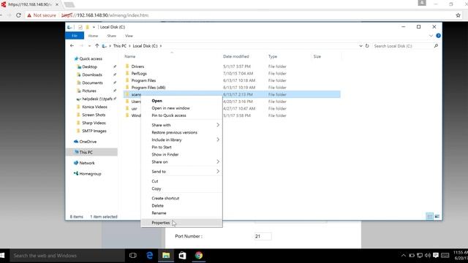Open Explorer help icon
Viewport: 468px width, 263px height.
[x=438, y=36]
